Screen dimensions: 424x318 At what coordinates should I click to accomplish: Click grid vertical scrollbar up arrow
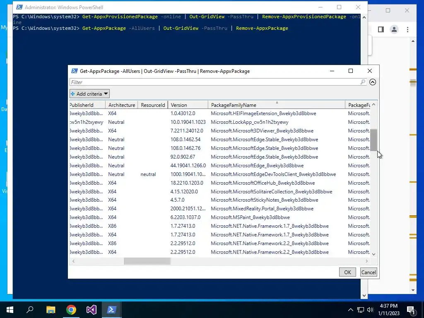point(374,104)
